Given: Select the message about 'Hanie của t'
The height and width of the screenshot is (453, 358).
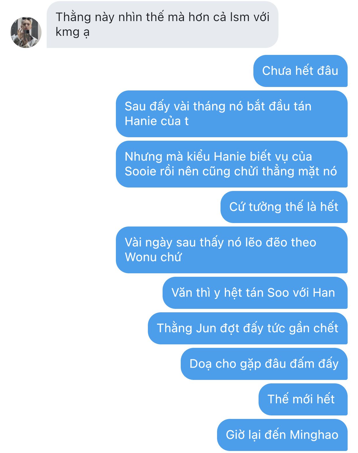Looking at the screenshot, I should [x=232, y=114].
